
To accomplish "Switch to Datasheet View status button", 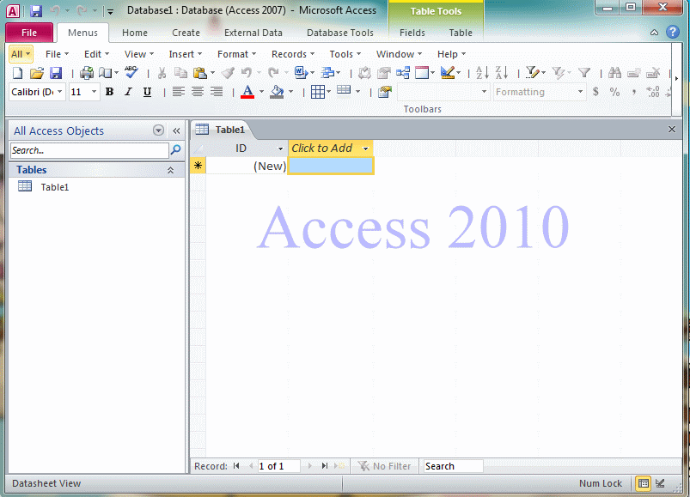I will [644, 483].
